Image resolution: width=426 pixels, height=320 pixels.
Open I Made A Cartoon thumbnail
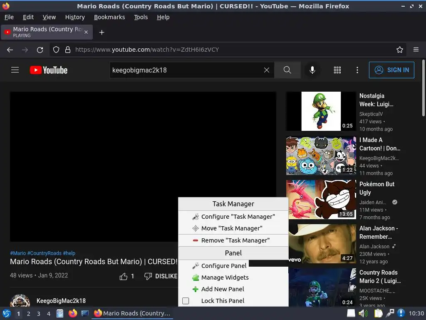[321, 155]
